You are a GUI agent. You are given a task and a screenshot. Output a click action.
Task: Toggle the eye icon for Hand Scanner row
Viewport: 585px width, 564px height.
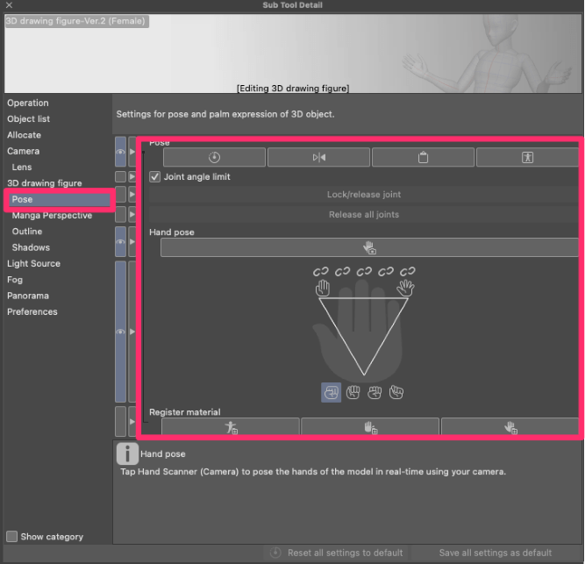[120, 242]
